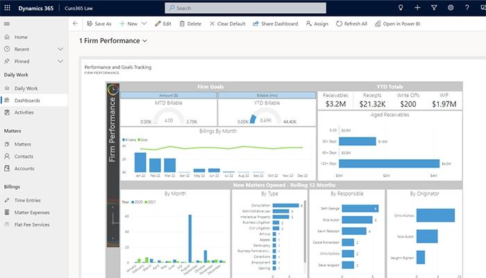This screenshot has height=278, width=486.
Task: Expand the Pinned chevron
Action: click(x=60, y=61)
